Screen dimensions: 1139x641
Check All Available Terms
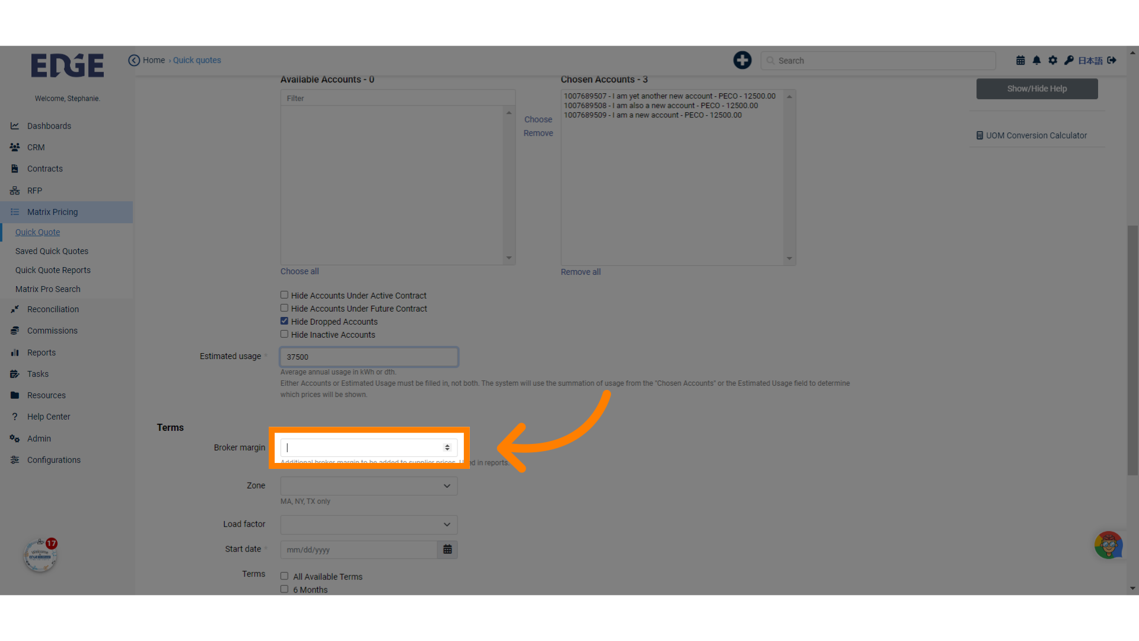coord(284,576)
